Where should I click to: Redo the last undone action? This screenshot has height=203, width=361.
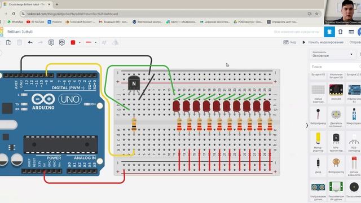[x=40, y=42]
